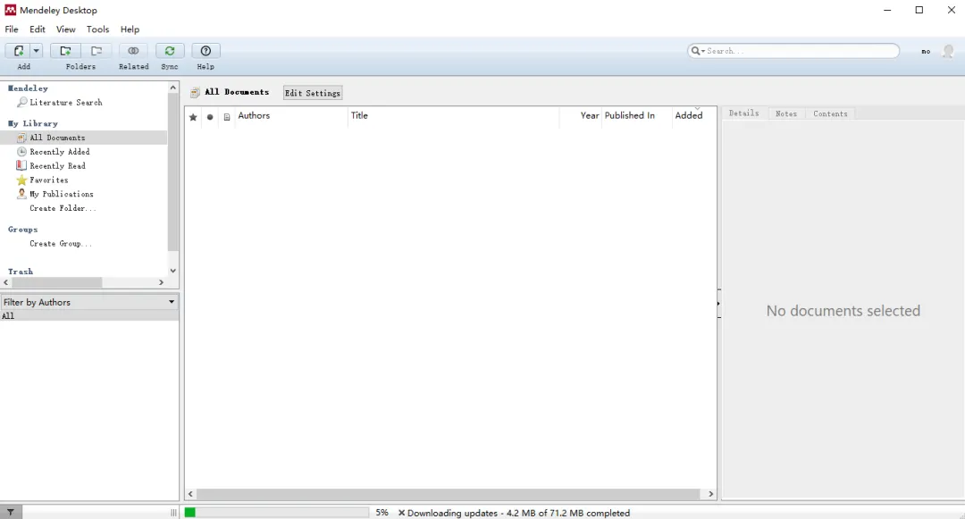Click the sidebar vertical scrollbar thumb
Viewport: 965px width, 519px height.
(x=173, y=173)
